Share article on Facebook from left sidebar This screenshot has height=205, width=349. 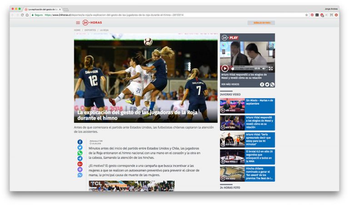(80, 142)
